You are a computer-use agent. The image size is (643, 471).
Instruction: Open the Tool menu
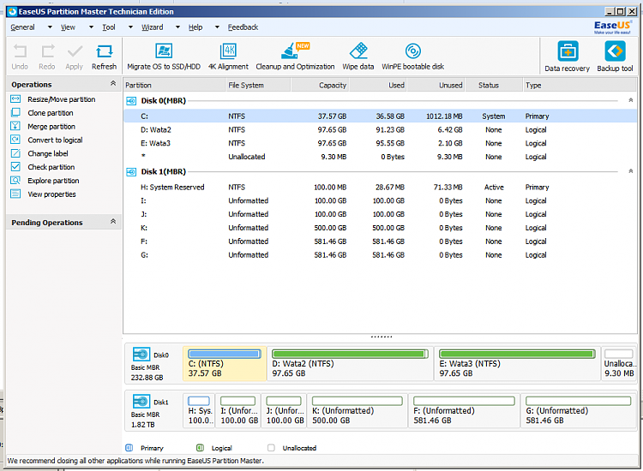pos(109,27)
